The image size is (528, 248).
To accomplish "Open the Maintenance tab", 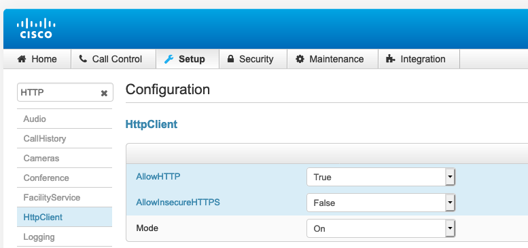I will (333, 59).
